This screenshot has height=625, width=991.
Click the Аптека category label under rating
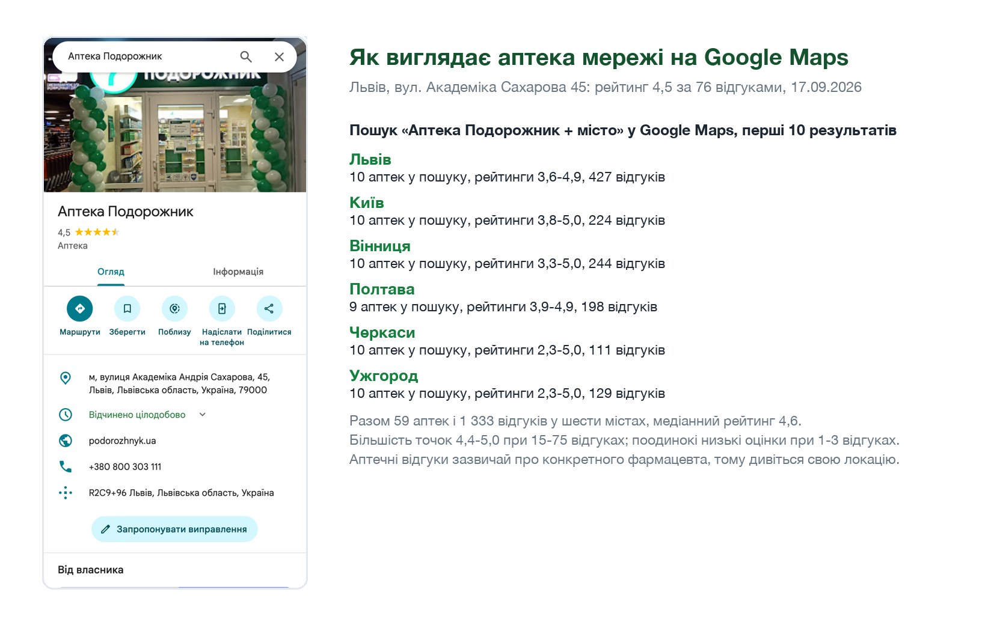pos(73,246)
